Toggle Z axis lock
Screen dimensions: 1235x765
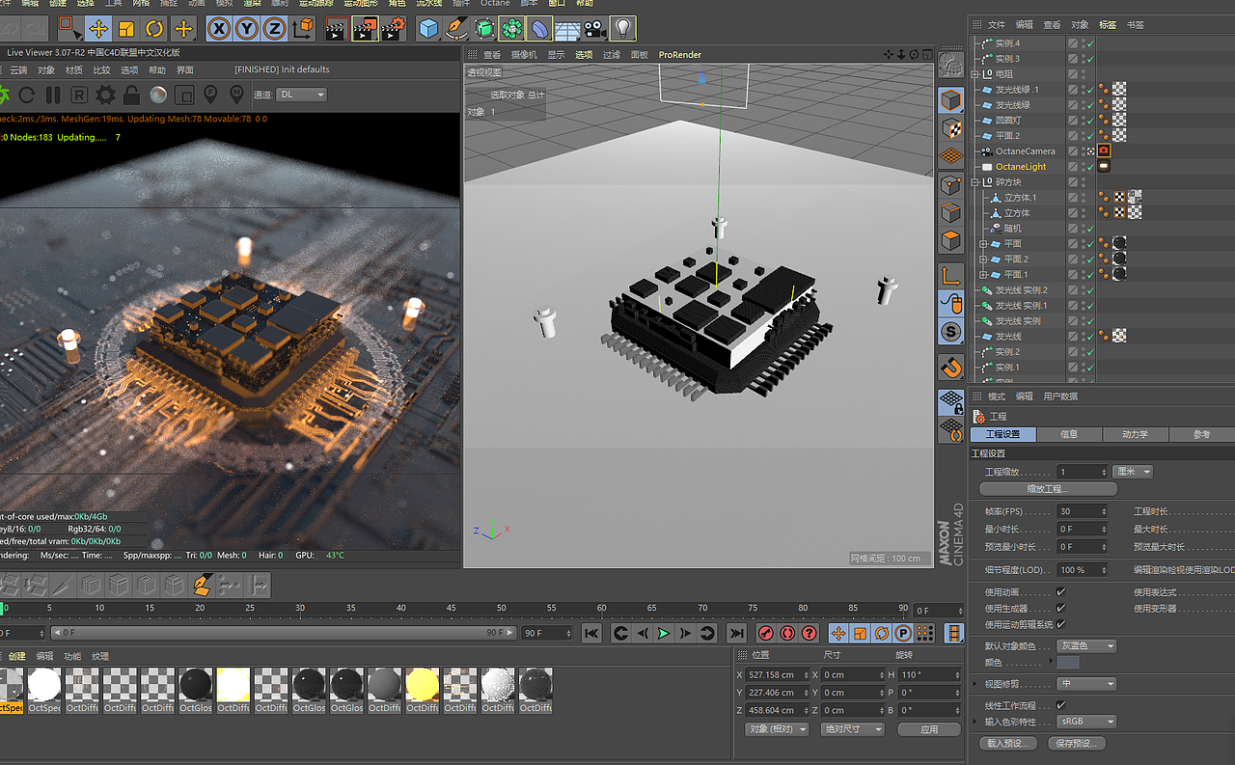(274, 29)
